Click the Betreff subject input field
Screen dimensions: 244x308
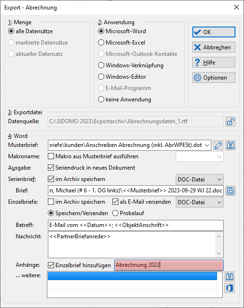pos(136,225)
